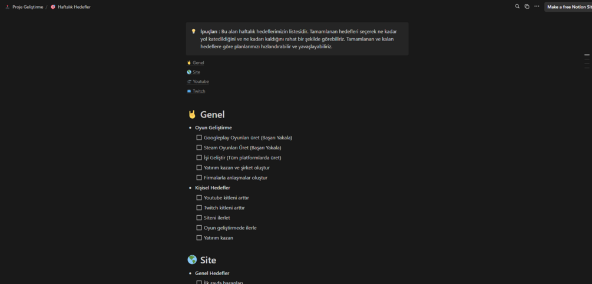Click the Kişisel Hedefler bullet item
The height and width of the screenshot is (284, 592).
pyautogui.click(x=213, y=188)
